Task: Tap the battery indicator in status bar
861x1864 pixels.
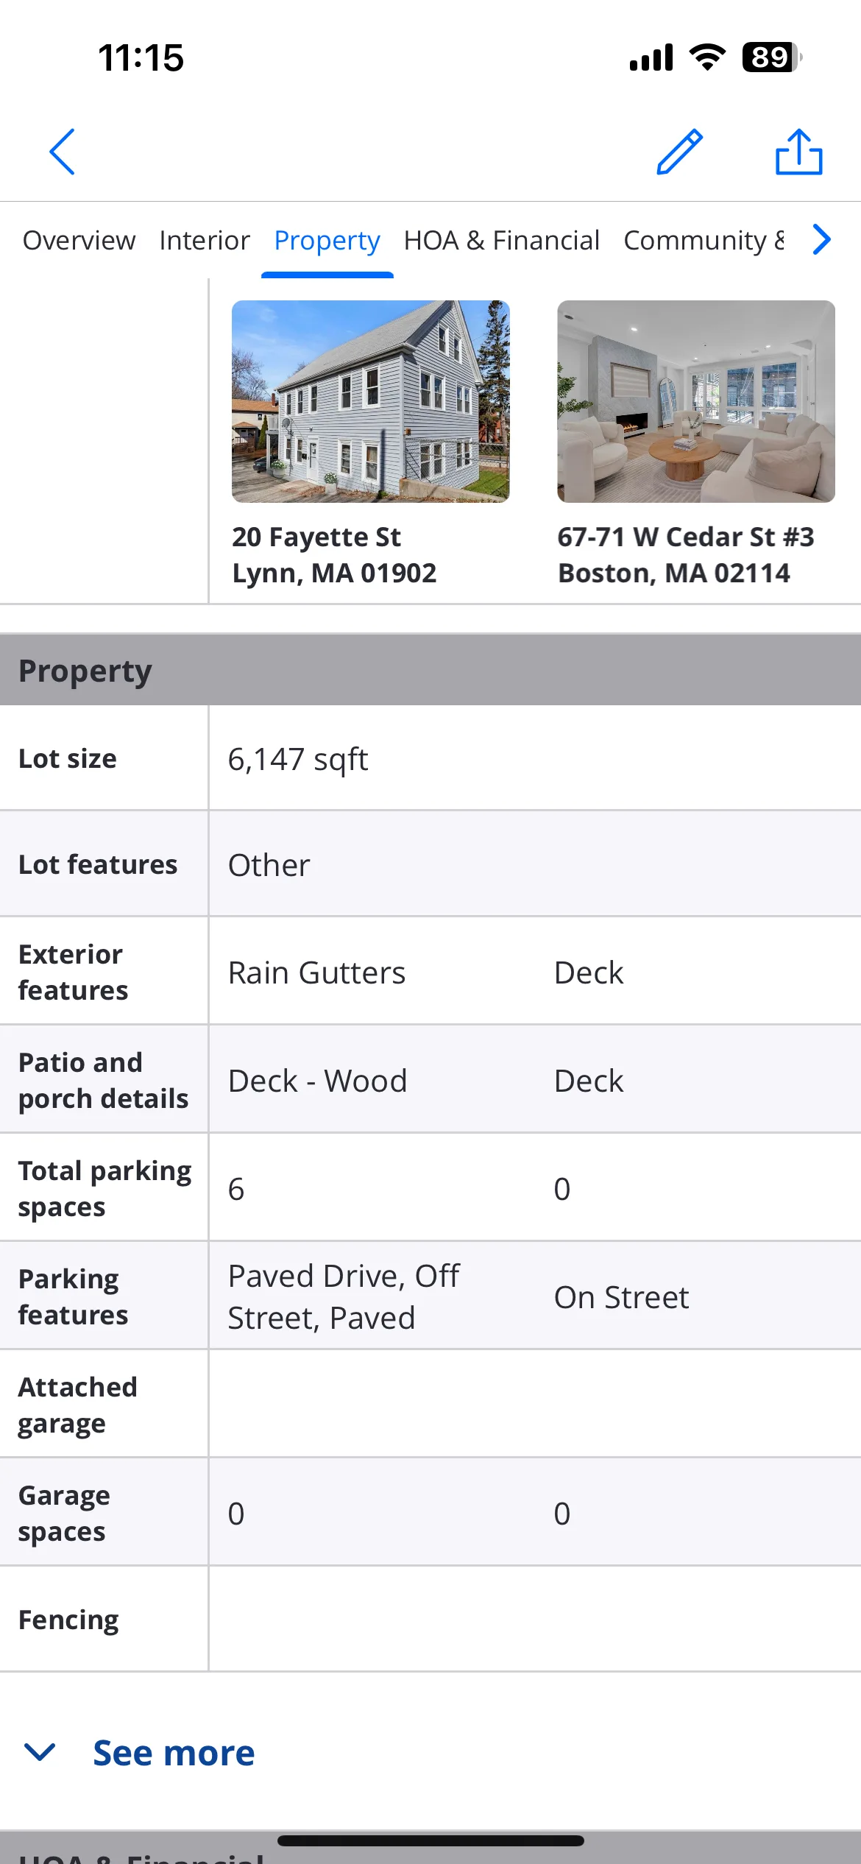Action: click(x=772, y=57)
